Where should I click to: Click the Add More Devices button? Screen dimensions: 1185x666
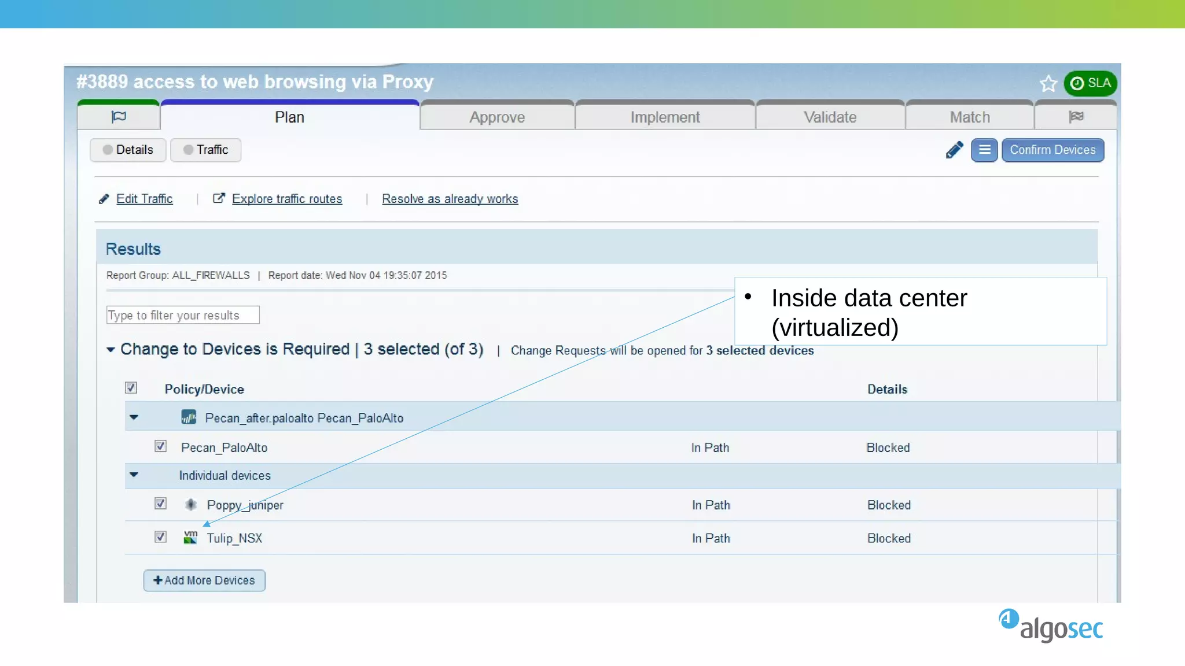(204, 580)
